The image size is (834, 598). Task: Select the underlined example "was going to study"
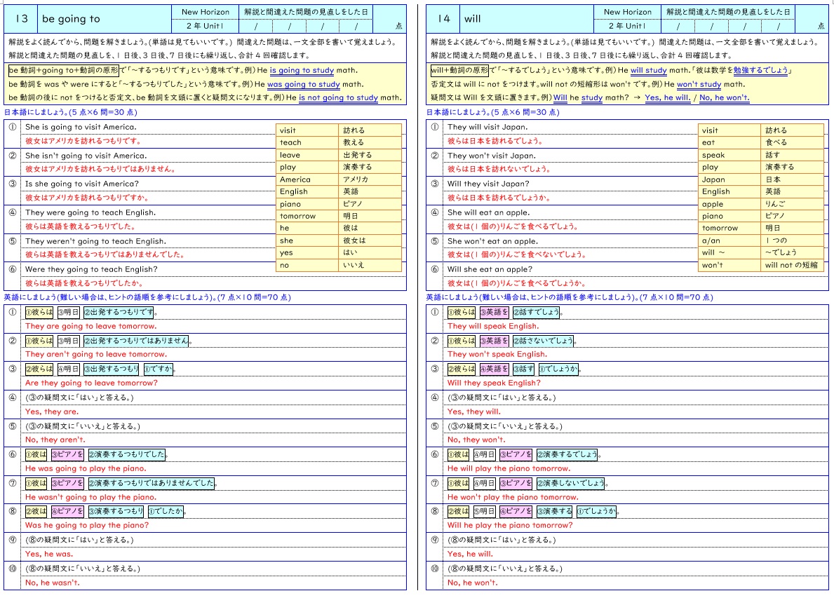pos(303,84)
